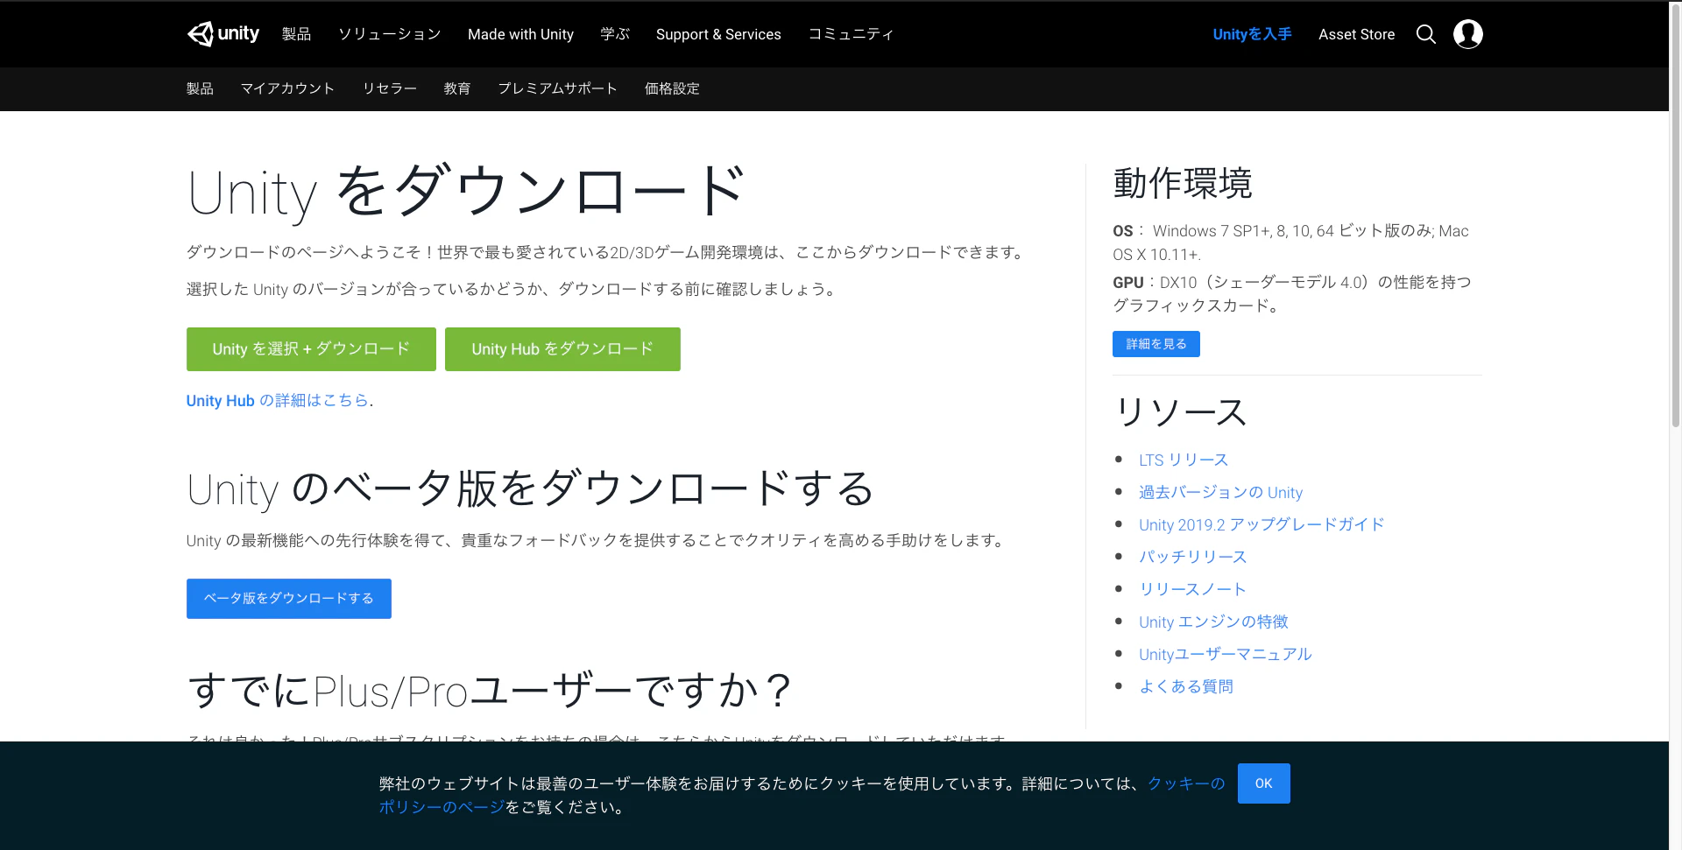Open the 製品 top navigation menu
Screen dimensions: 1682x850
click(296, 34)
